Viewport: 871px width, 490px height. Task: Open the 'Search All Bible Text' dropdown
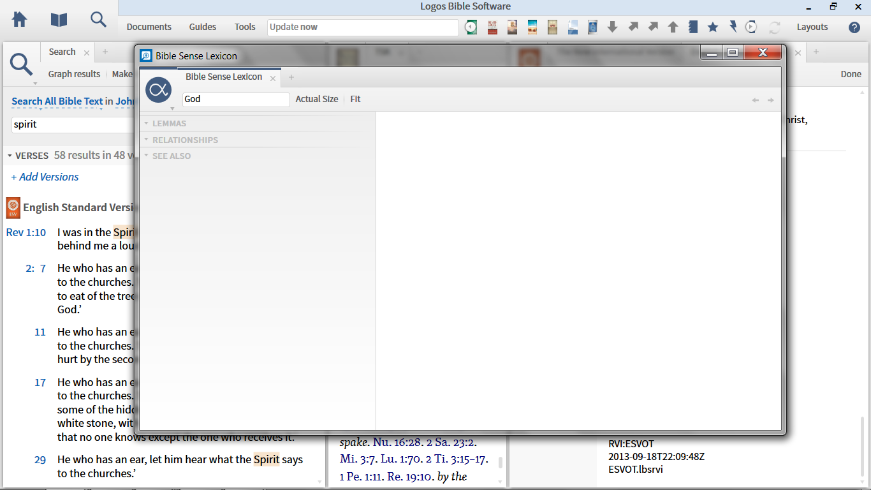(x=57, y=101)
